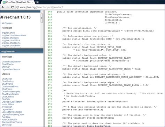Open the LegendRenderingOrder class
The image size is (165, 127).
click(x=13, y=115)
